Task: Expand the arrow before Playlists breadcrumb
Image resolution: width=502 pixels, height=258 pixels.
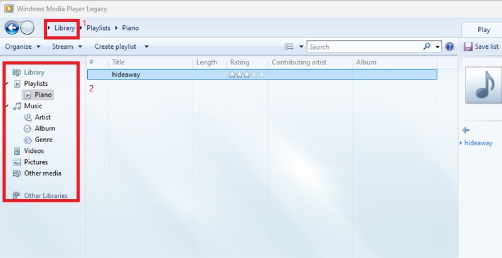Action: [x=82, y=28]
